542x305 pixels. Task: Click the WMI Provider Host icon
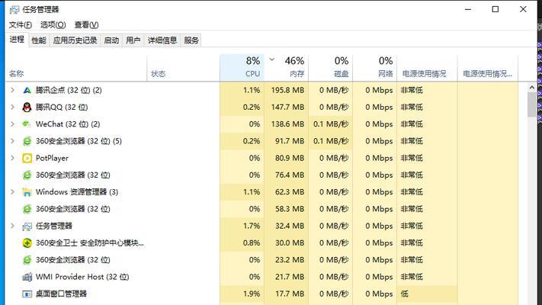click(x=27, y=277)
